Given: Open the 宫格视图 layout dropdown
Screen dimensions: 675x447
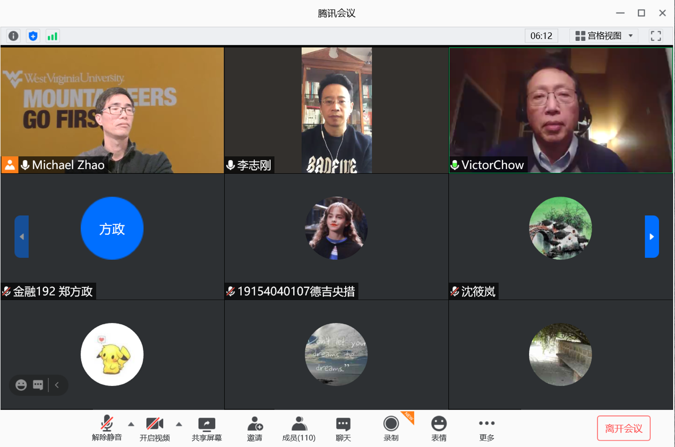Looking at the screenshot, I should click(603, 36).
